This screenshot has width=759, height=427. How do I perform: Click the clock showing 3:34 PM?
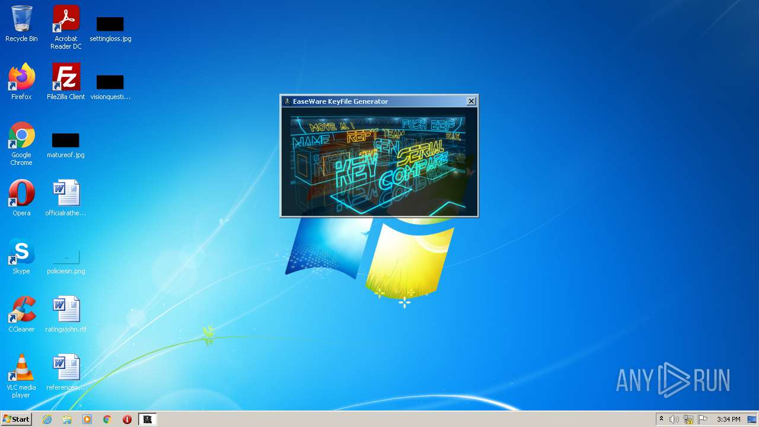pyautogui.click(x=728, y=419)
